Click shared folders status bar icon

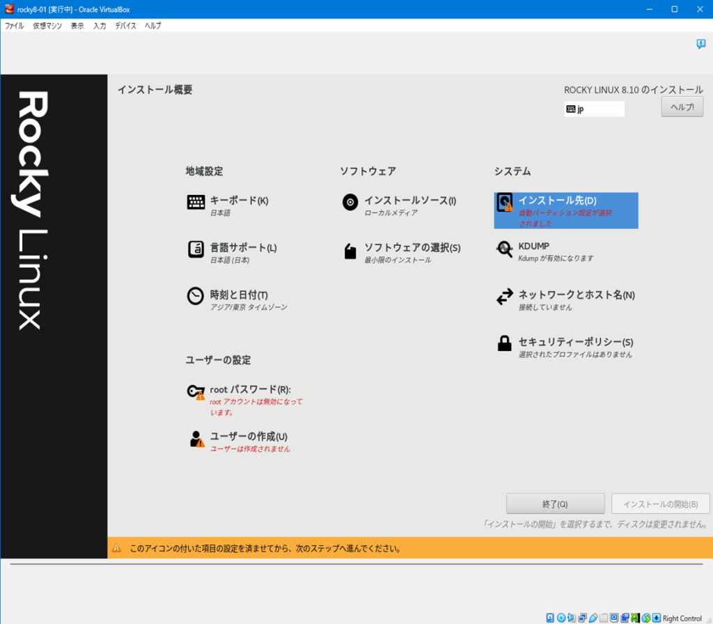pyautogui.click(x=604, y=618)
